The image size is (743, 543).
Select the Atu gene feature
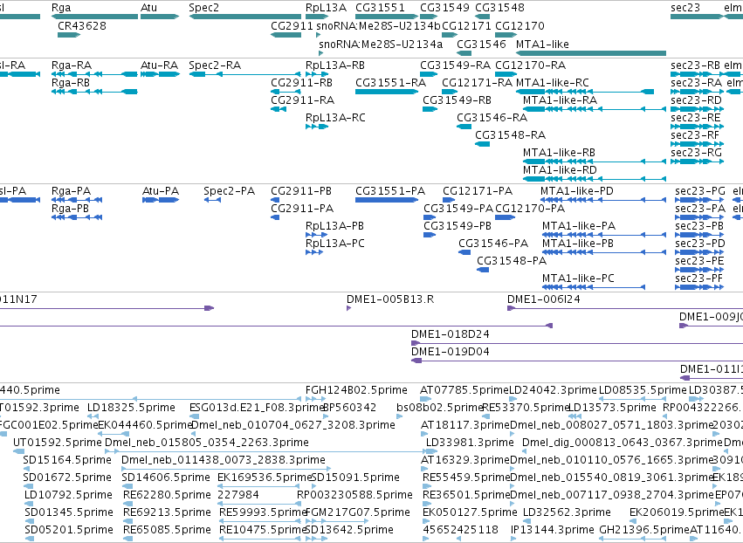160,17
